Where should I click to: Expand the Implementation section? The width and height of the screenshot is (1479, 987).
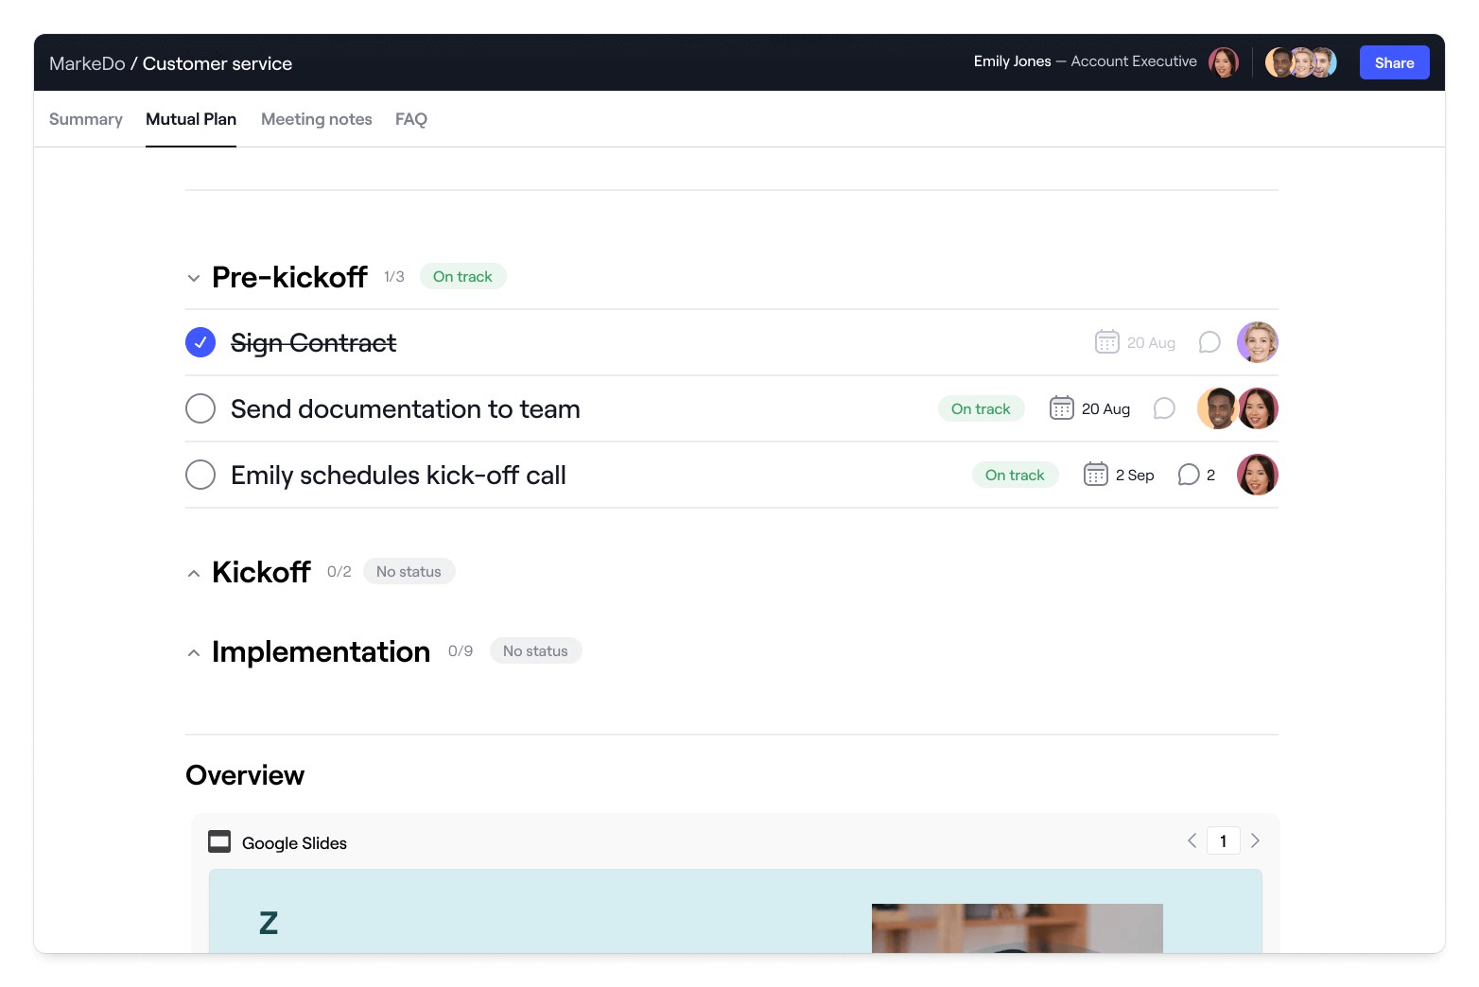click(x=193, y=652)
